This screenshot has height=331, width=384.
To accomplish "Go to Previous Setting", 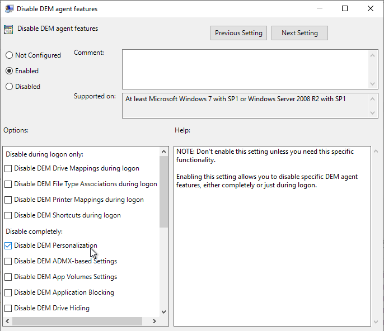I will [x=238, y=33].
